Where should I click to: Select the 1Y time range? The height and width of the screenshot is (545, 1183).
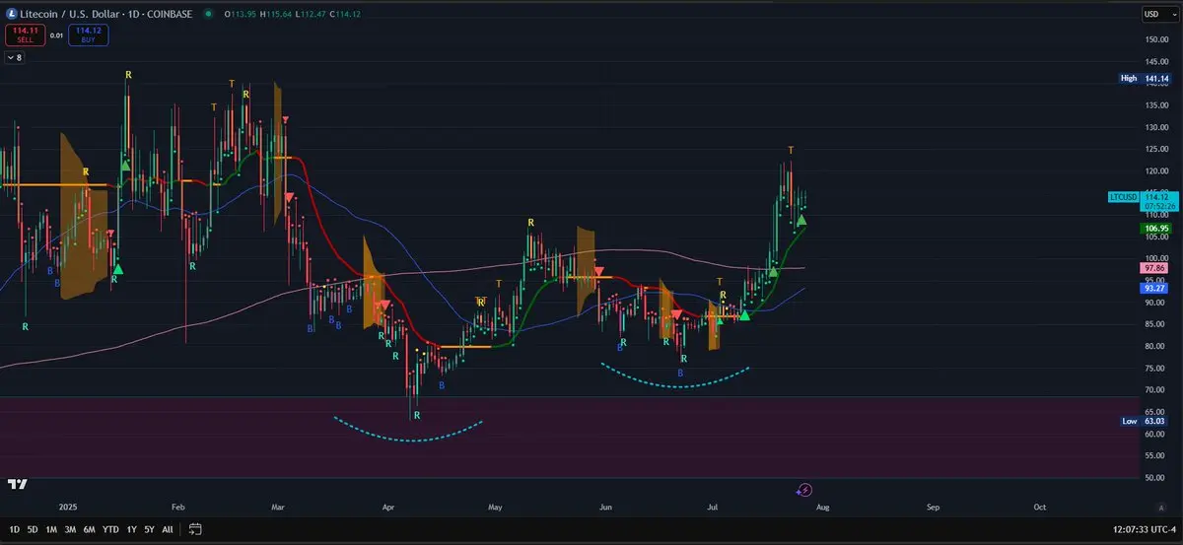point(131,529)
